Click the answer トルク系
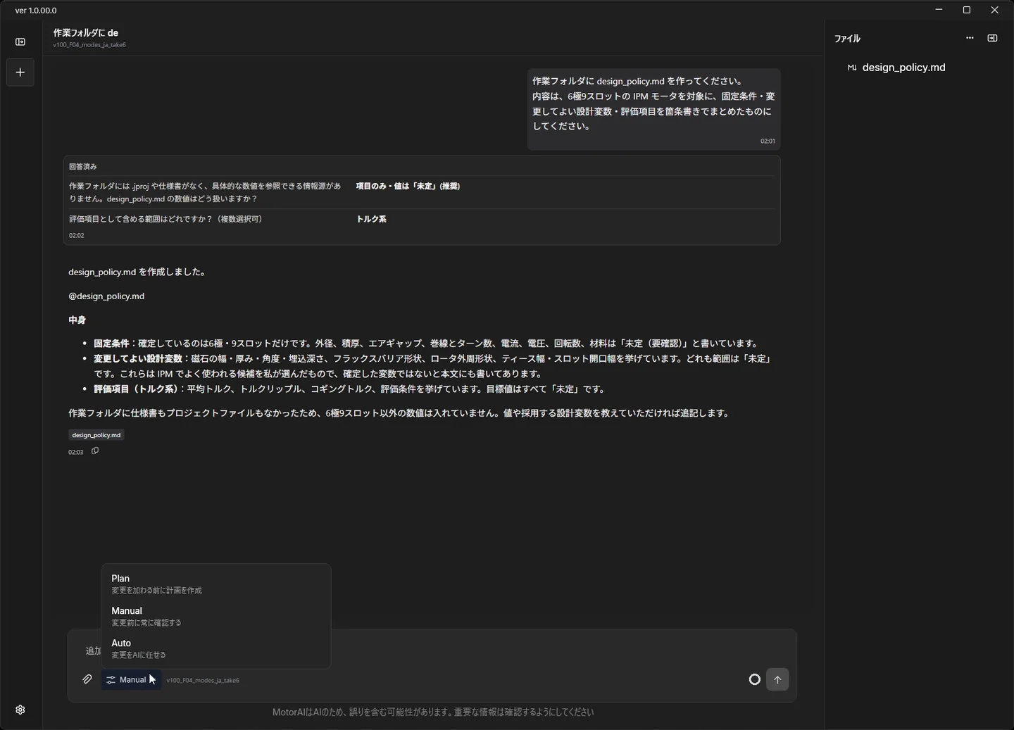Screen dimensions: 1014x730 [371, 219]
